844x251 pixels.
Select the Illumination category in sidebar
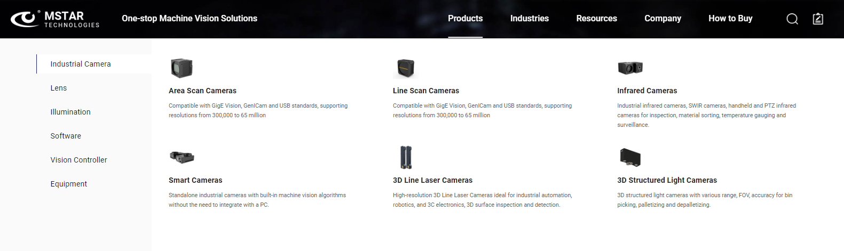tap(70, 112)
